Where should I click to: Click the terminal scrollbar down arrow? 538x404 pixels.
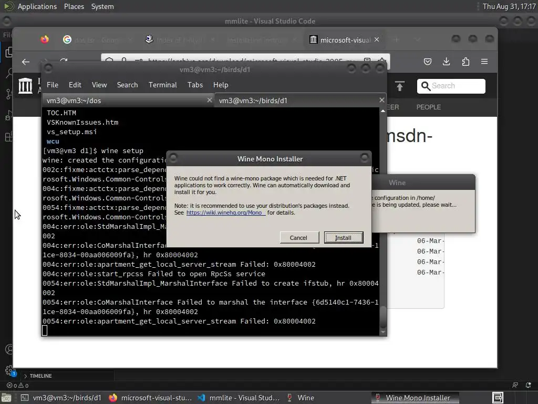point(383,332)
